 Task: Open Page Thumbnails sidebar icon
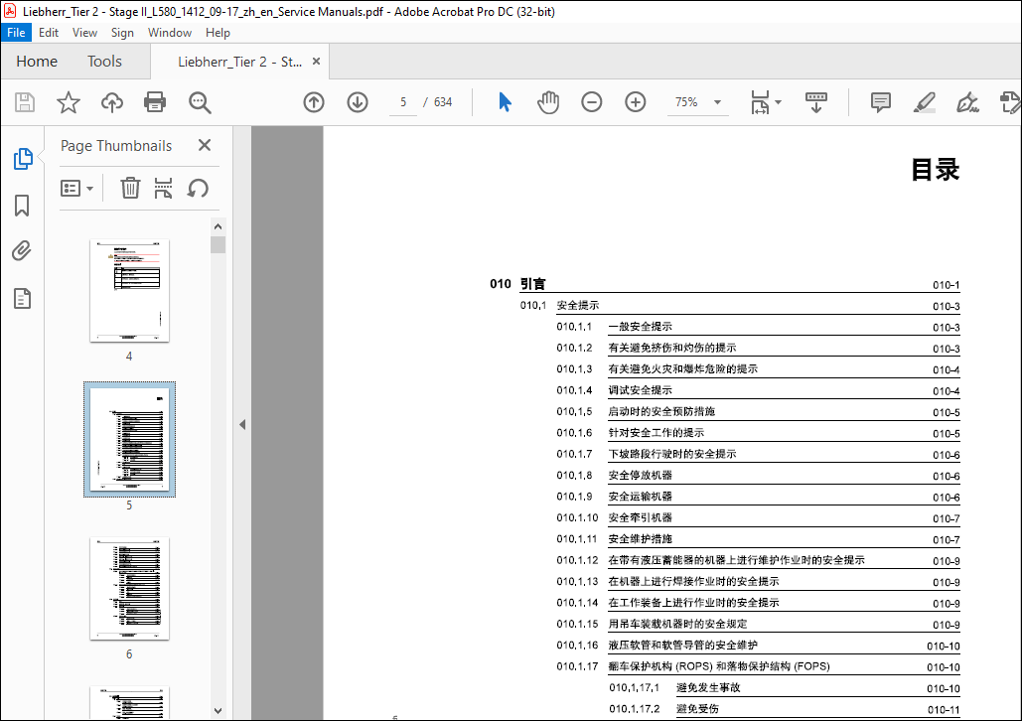tap(23, 159)
